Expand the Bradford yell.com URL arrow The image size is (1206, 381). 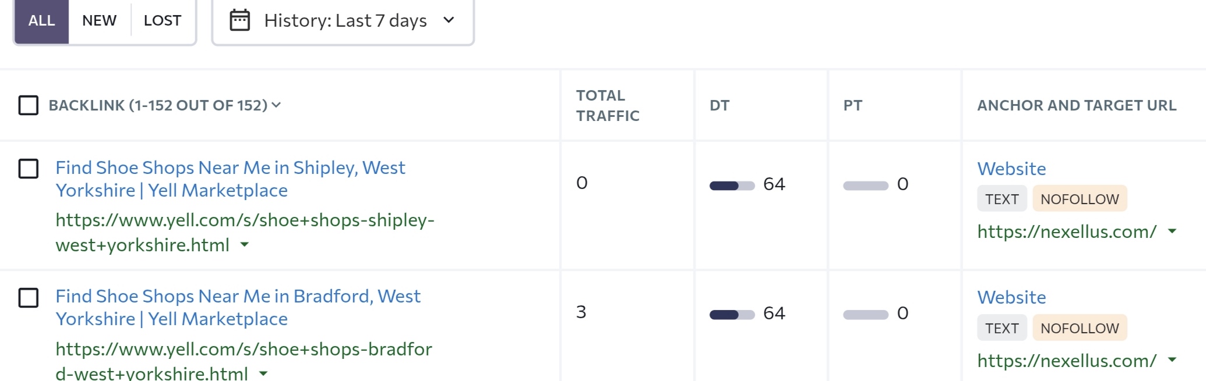(x=263, y=373)
